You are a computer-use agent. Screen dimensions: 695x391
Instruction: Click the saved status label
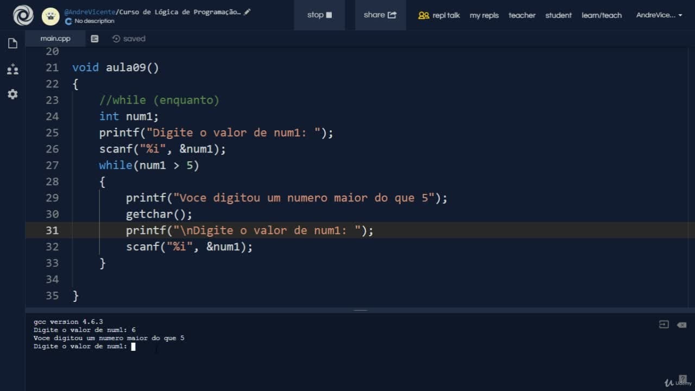tap(134, 39)
